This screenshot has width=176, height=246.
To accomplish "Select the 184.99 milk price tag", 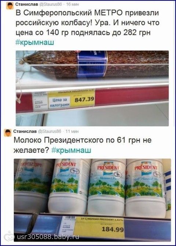I will [x=99, y=228].
